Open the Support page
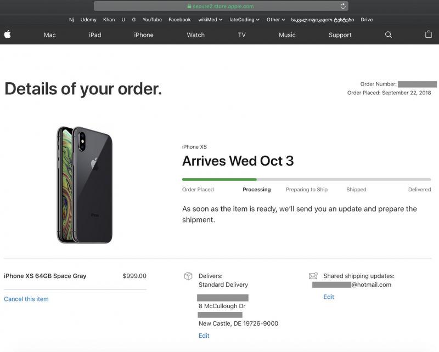Image resolution: width=439 pixels, height=352 pixels. 340,35
